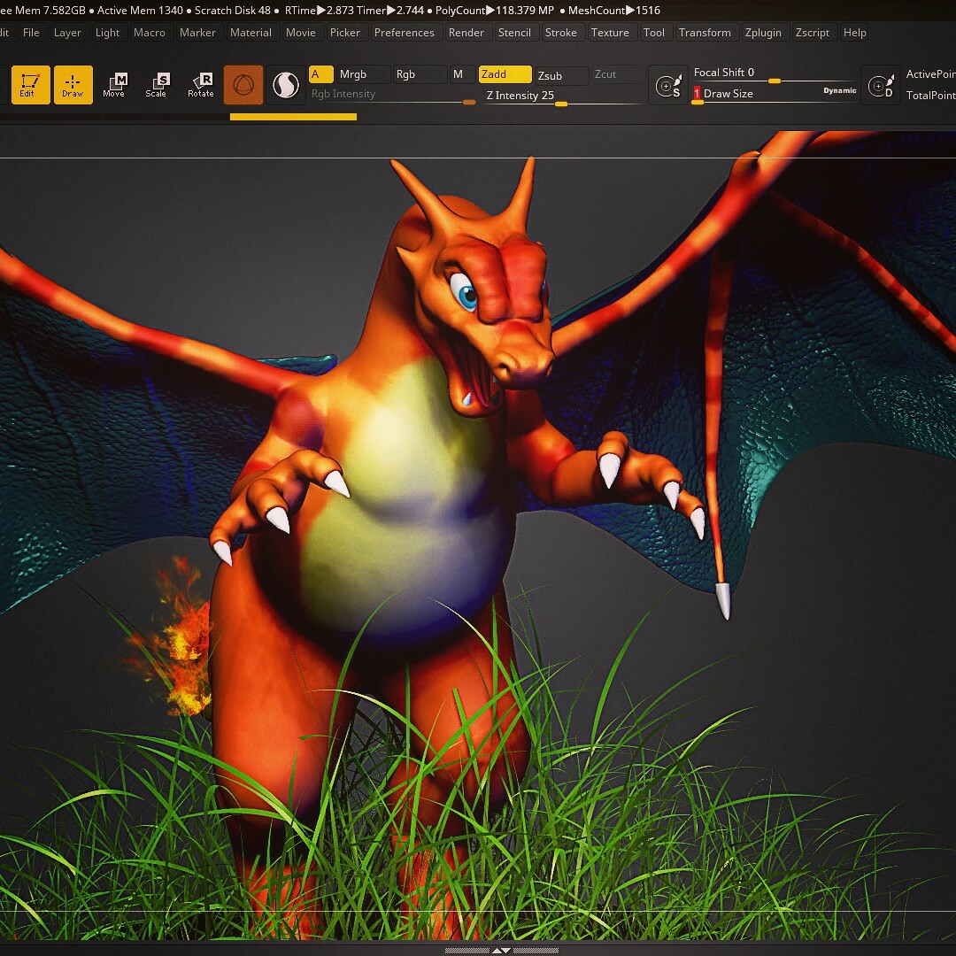Click the Rotate transform icon
Image resolution: width=956 pixels, height=956 pixels.
click(200, 84)
